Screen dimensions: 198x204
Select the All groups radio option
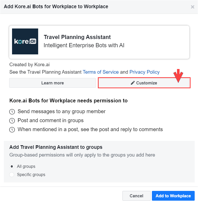[12, 167]
